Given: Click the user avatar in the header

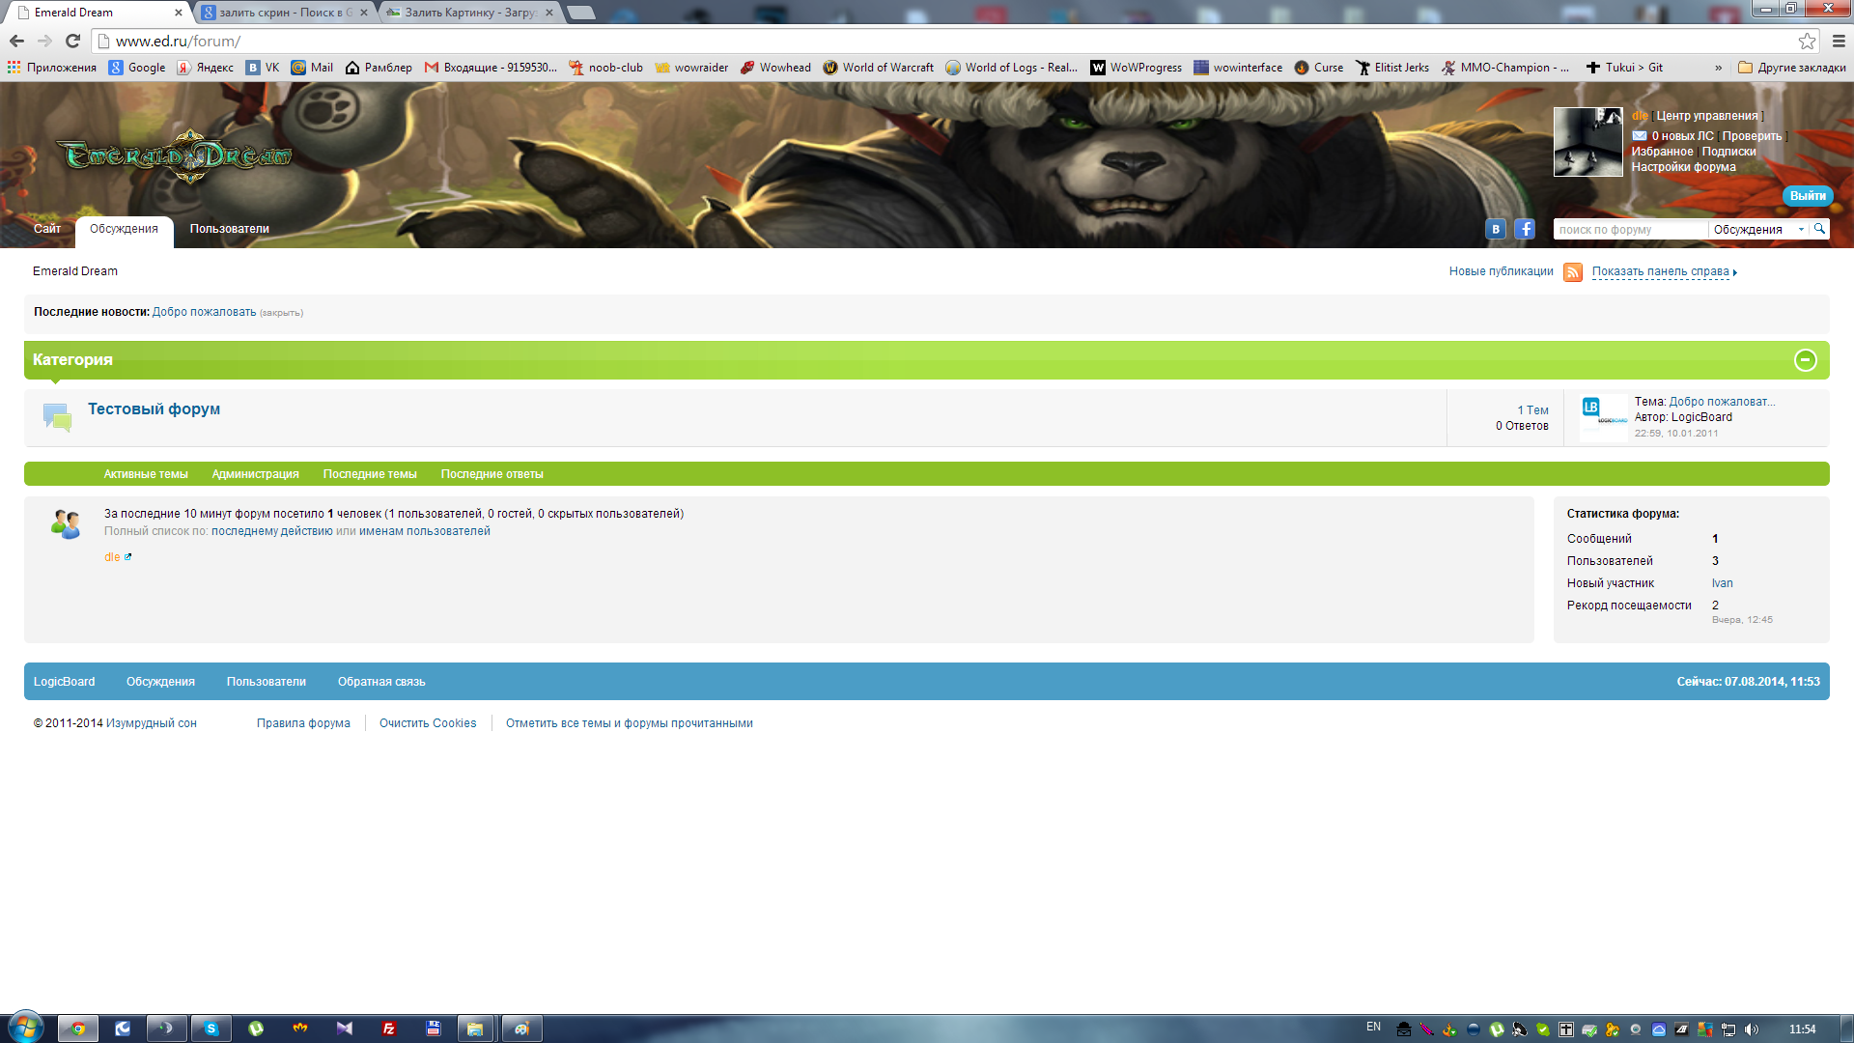Looking at the screenshot, I should (1587, 142).
